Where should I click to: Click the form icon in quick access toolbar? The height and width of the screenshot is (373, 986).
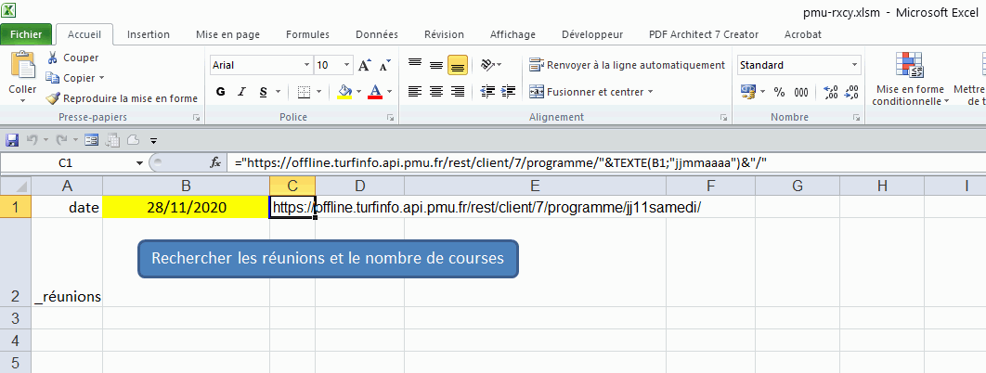pos(92,139)
